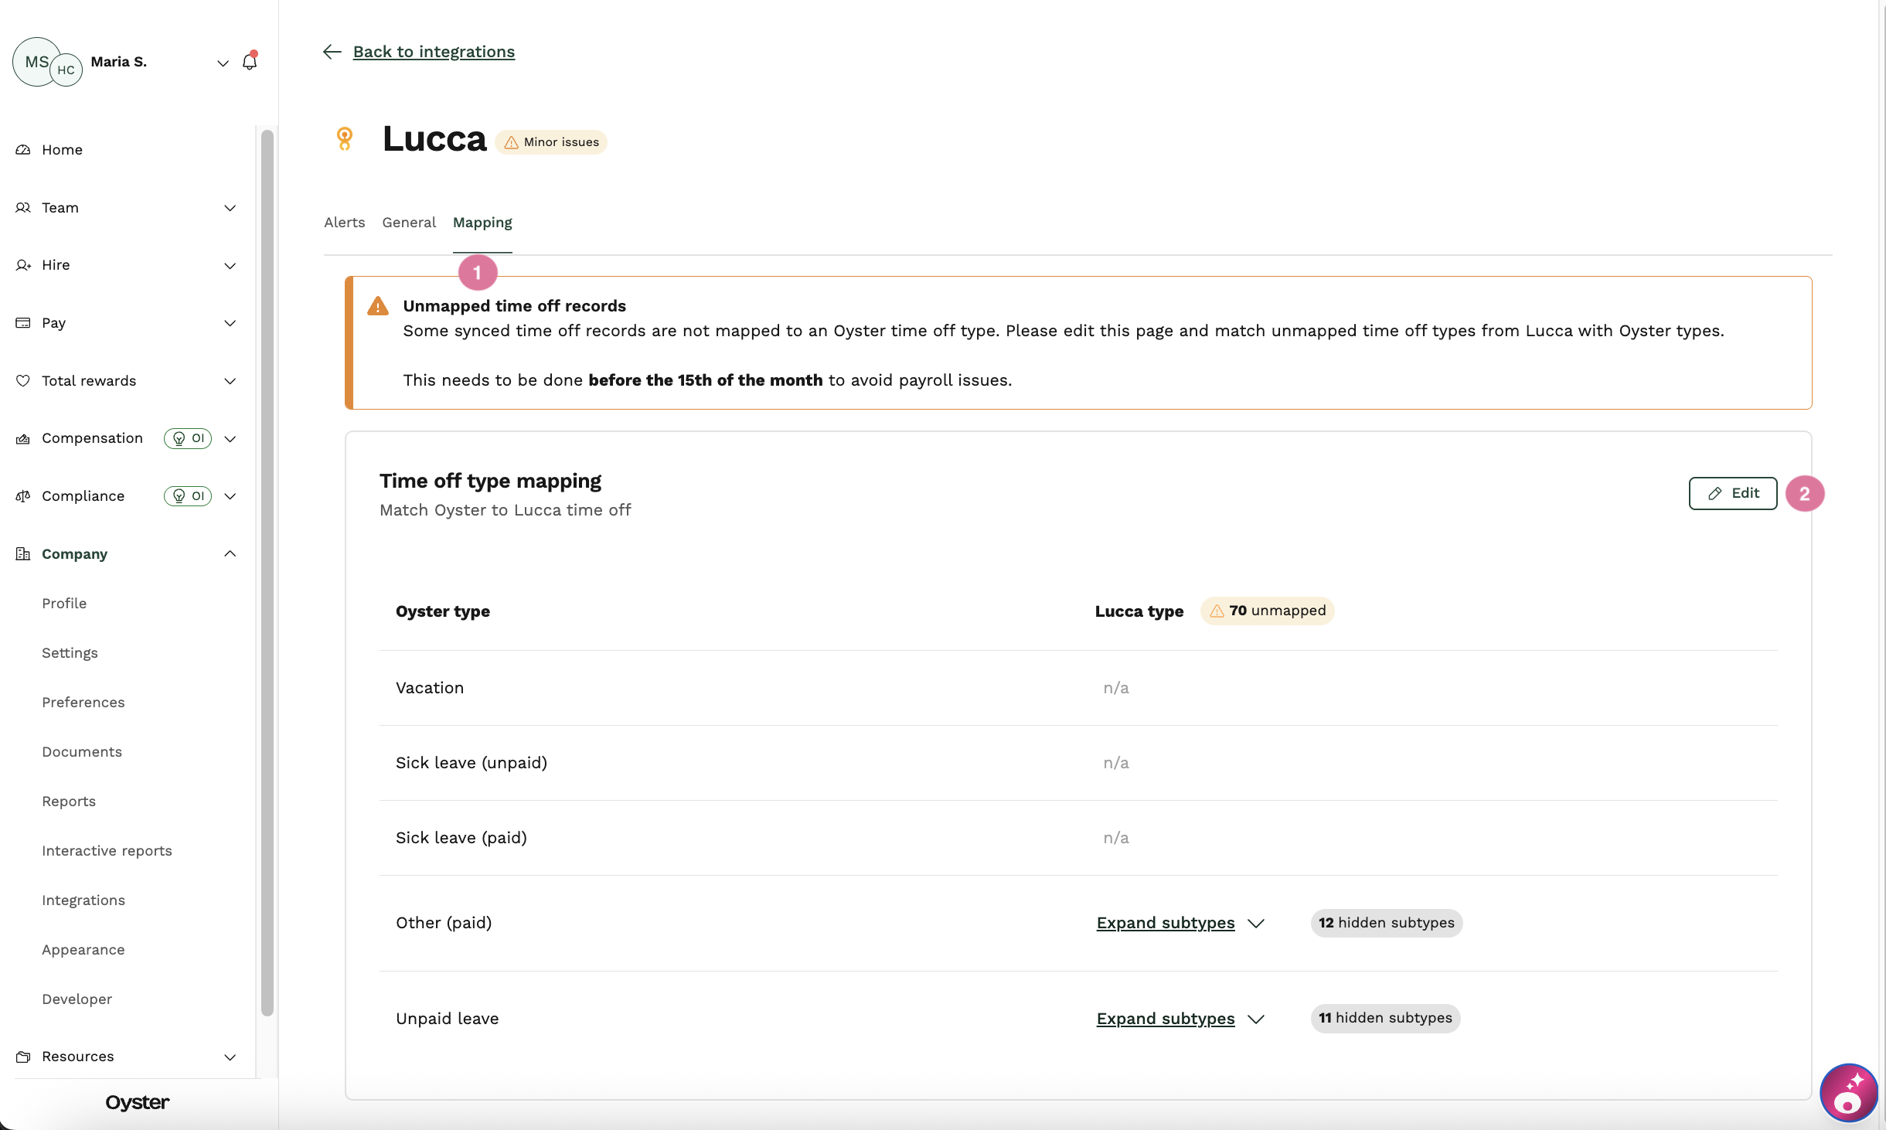The image size is (1886, 1130).
Task: Open Company Documents page
Action: tap(82, 752)
